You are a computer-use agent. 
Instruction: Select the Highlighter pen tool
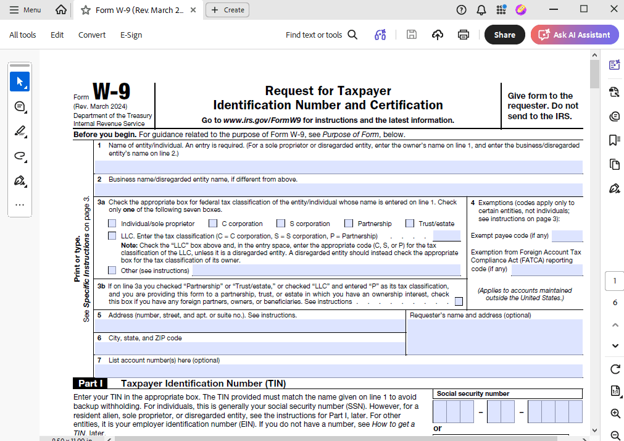(x=20, y=131)
